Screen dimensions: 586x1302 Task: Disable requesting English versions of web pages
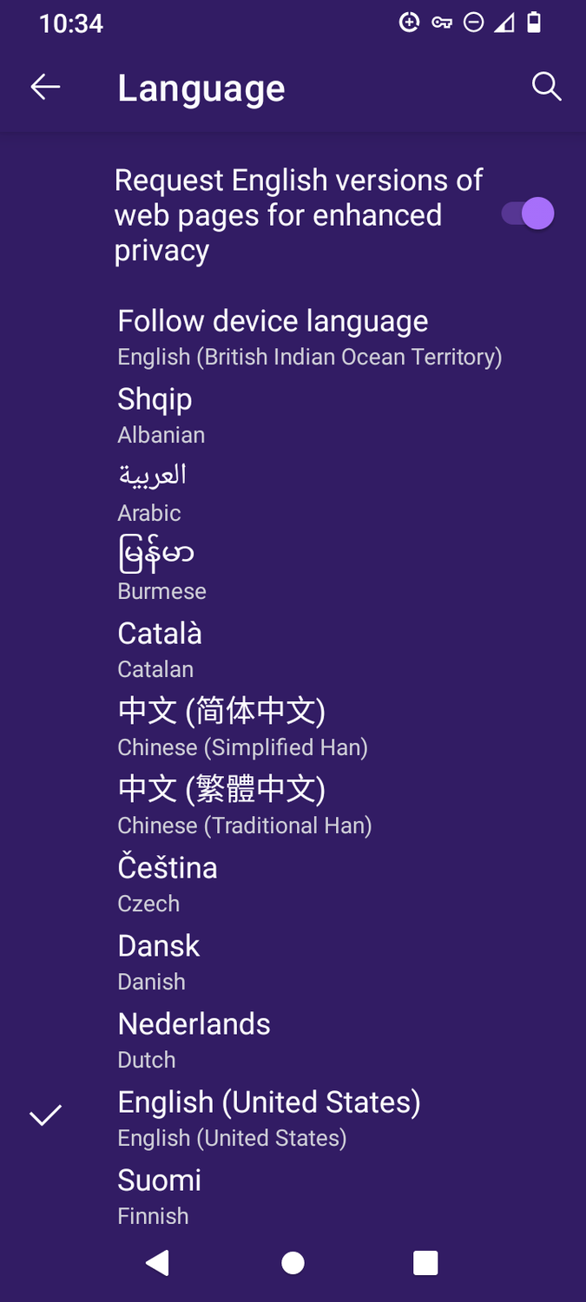[526, 213]
